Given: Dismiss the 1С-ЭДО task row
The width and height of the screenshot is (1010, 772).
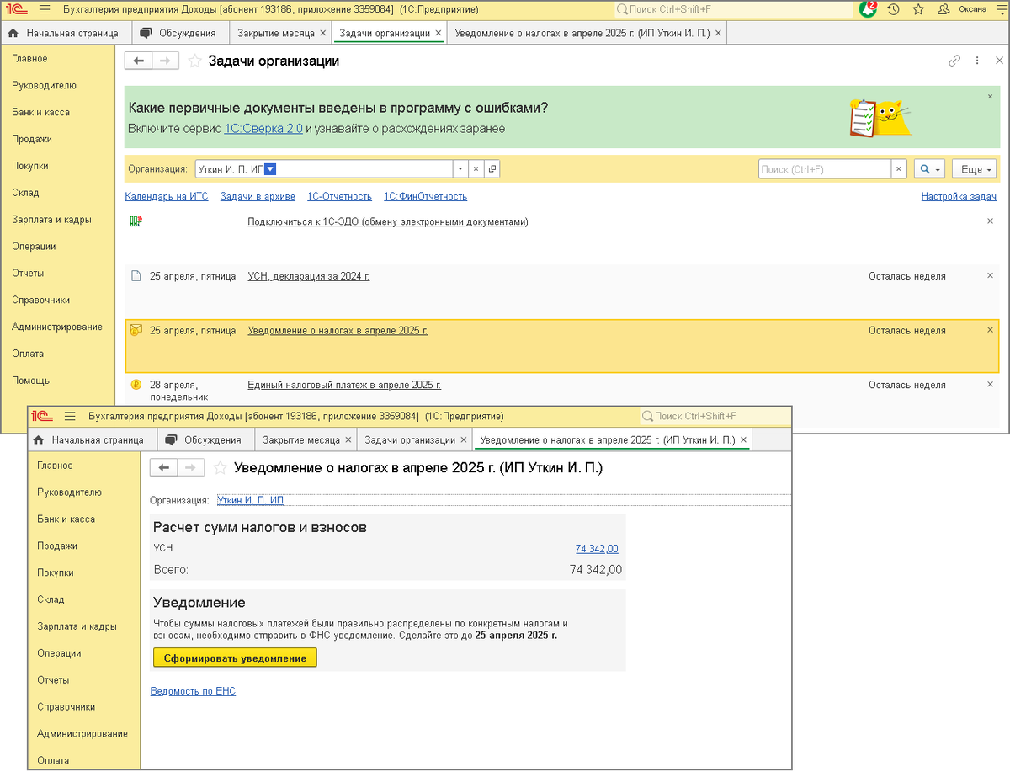Looking at the screenshot, I should click(991, 221).
